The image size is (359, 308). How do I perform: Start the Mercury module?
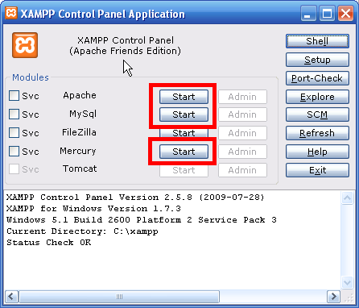[184, 152]
